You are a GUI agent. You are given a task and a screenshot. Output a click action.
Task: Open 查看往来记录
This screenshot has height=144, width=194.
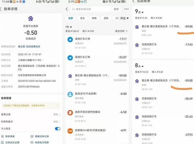pos(40,136)
